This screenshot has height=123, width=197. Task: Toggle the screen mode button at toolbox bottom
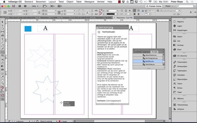tap(2, 99)
